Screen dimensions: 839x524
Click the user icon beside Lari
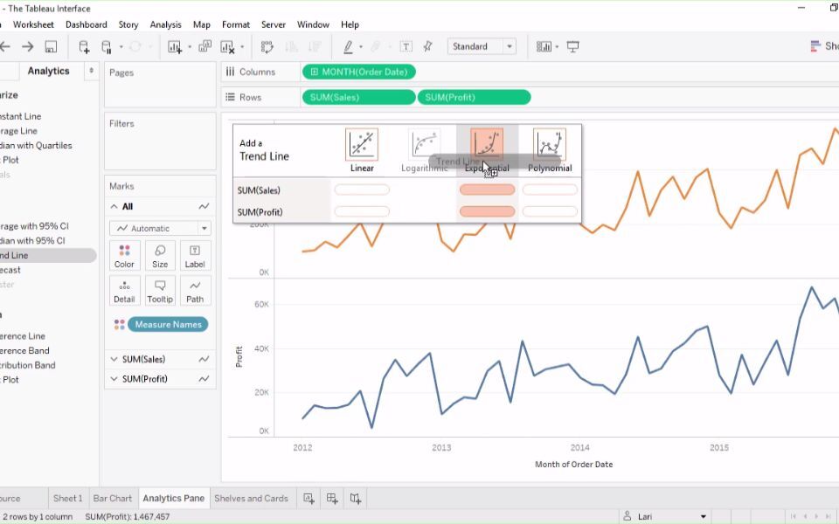pos(627,516)
